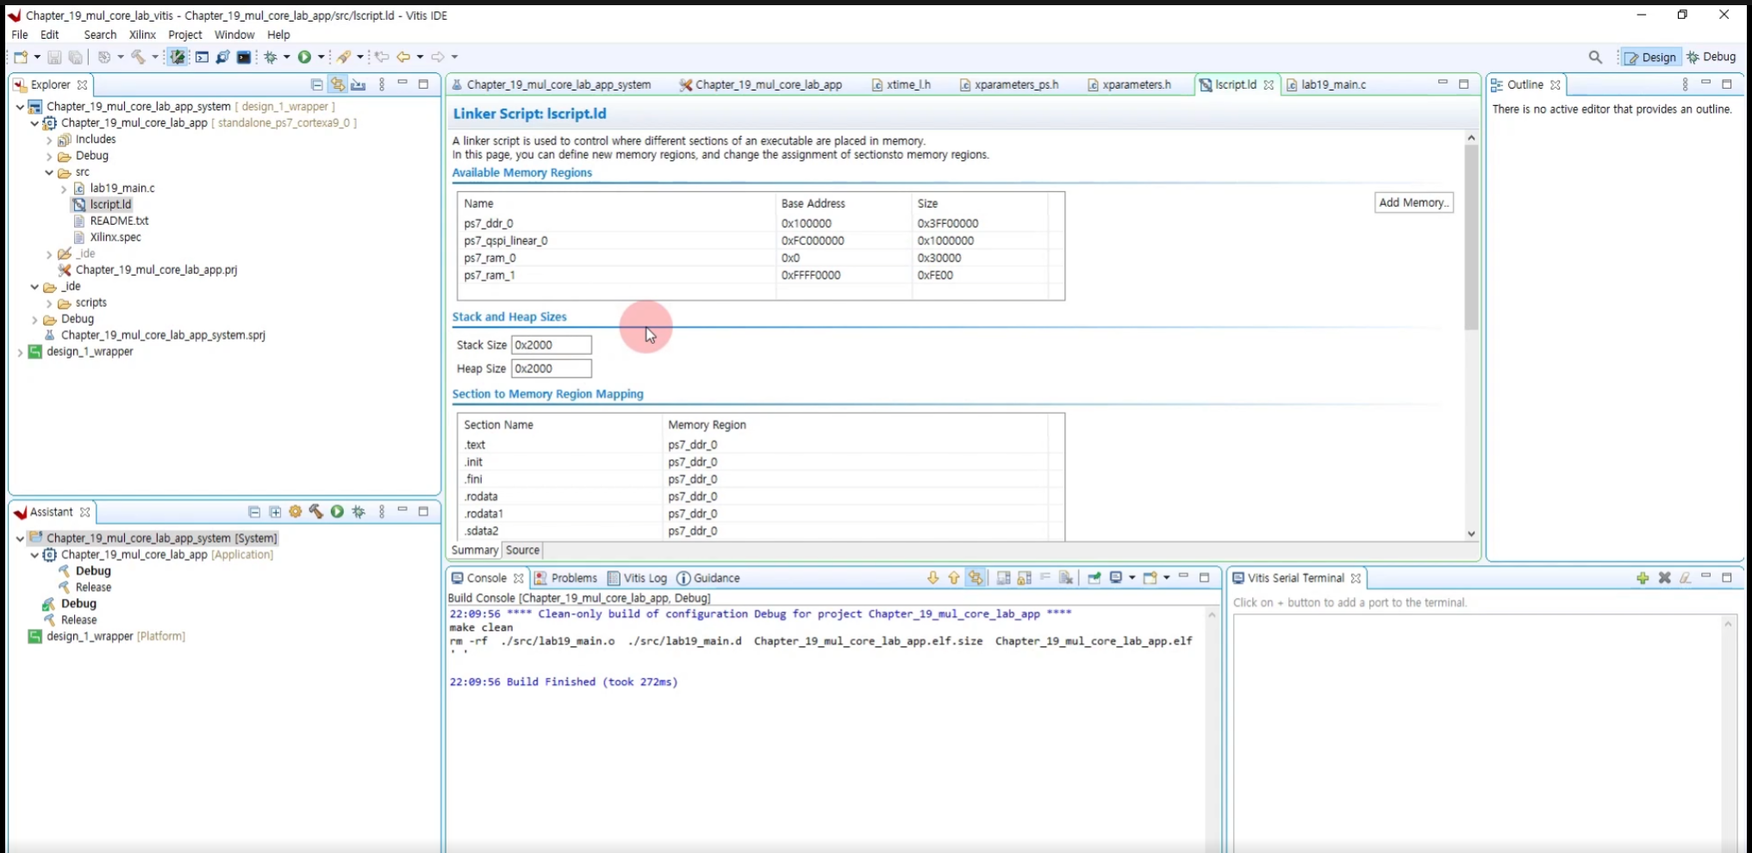Expand the scripts folder in Explorer
Screen dimensions: 1752x853
(49, 303)
